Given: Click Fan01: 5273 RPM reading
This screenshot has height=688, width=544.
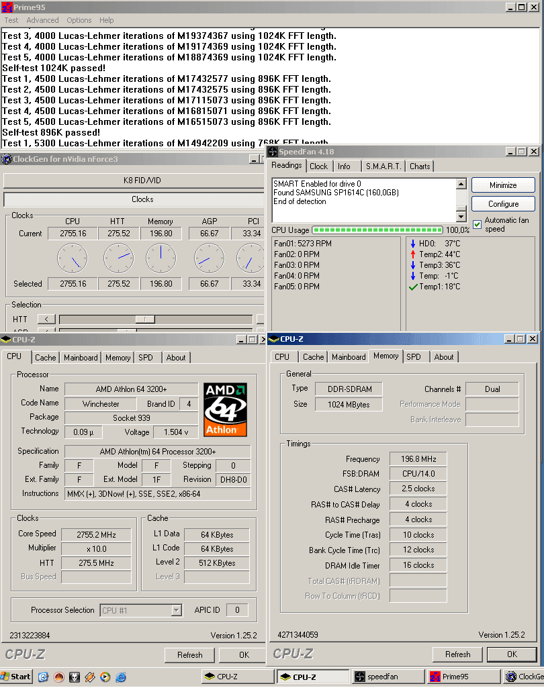Looking at the screenshot, I should click(302, 244).
